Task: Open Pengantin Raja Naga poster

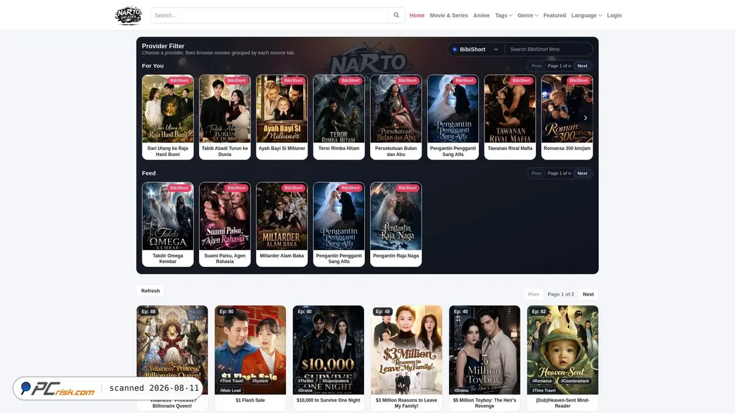Action: pyautogui.click(x=396, y=216)
